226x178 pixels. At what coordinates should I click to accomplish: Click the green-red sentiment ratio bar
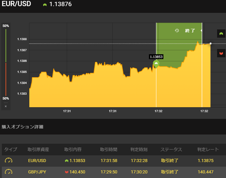click(x=6, y=62)
